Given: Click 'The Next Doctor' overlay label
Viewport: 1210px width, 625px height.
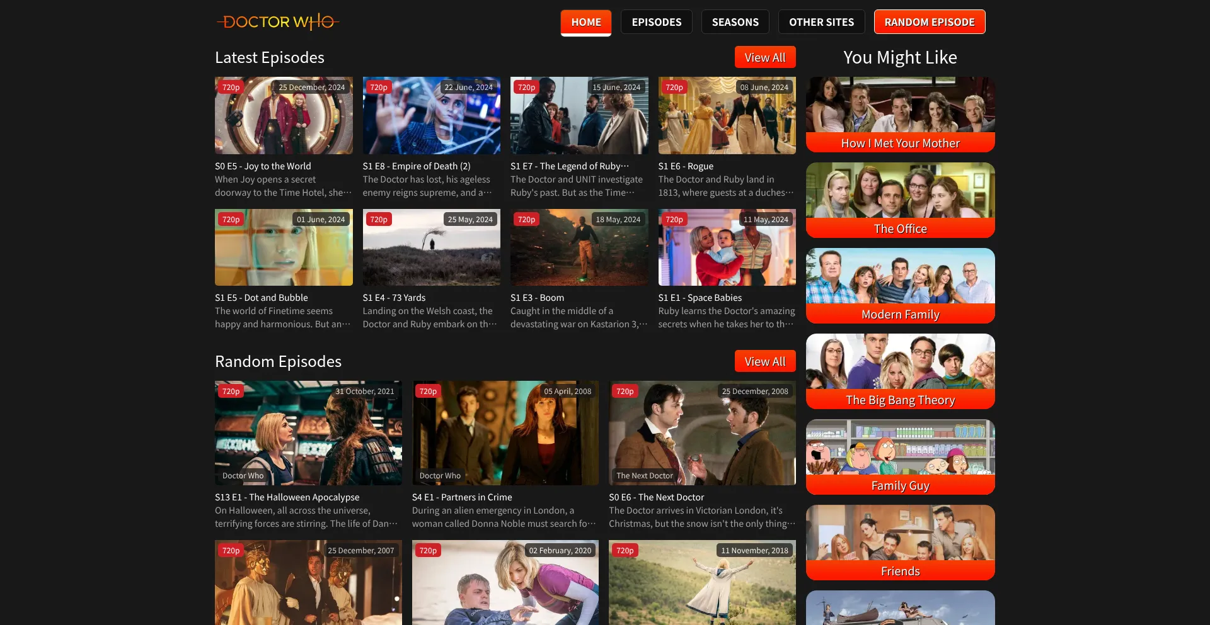Looking at the screenshot, I should pos(645,476).
